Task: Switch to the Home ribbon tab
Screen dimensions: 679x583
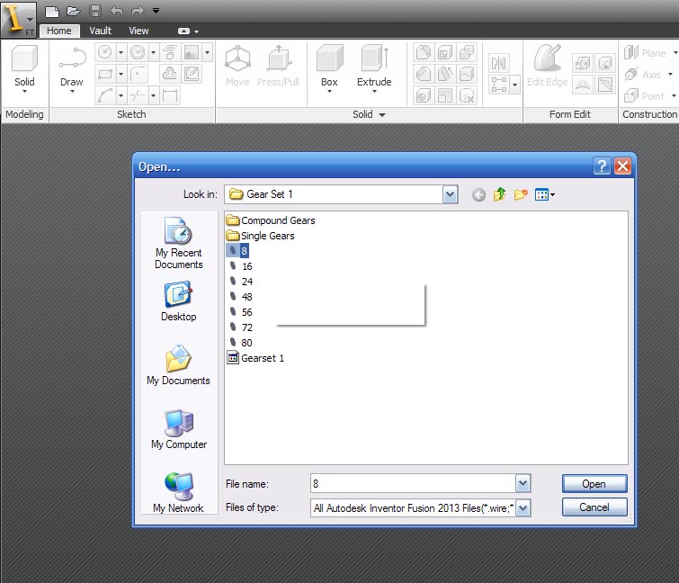Action: pyautogui.click(x=59, y=31)
